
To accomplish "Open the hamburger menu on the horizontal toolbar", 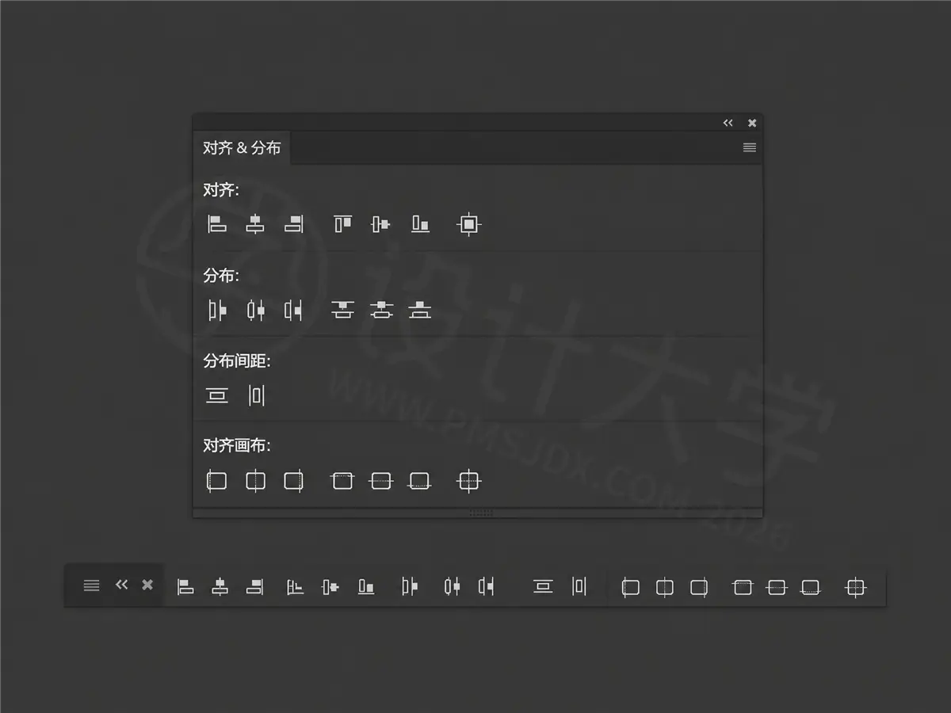I will [x=92, y=585].
